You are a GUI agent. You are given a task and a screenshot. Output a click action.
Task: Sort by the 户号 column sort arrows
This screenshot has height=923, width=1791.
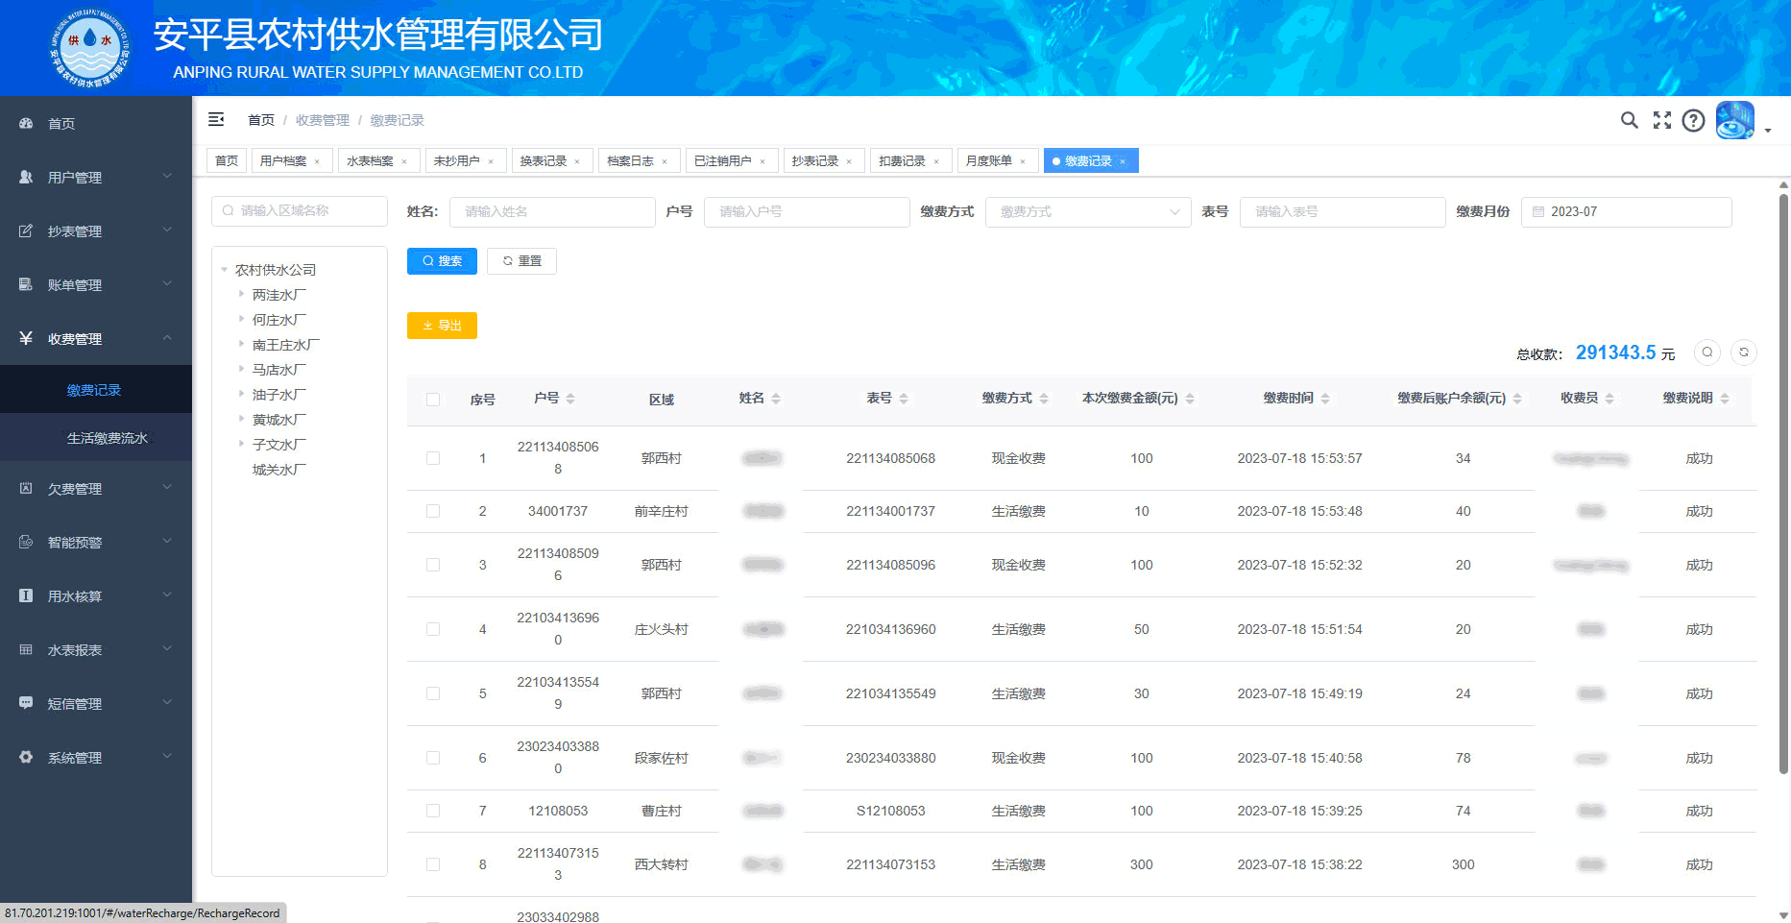click(570, 399)
